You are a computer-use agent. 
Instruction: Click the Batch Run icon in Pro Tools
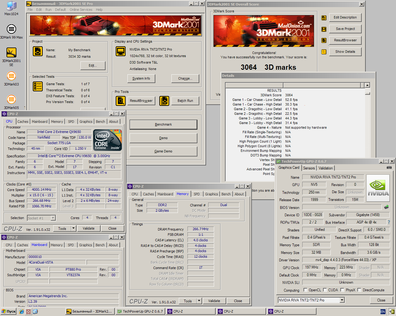coord(164,101)
